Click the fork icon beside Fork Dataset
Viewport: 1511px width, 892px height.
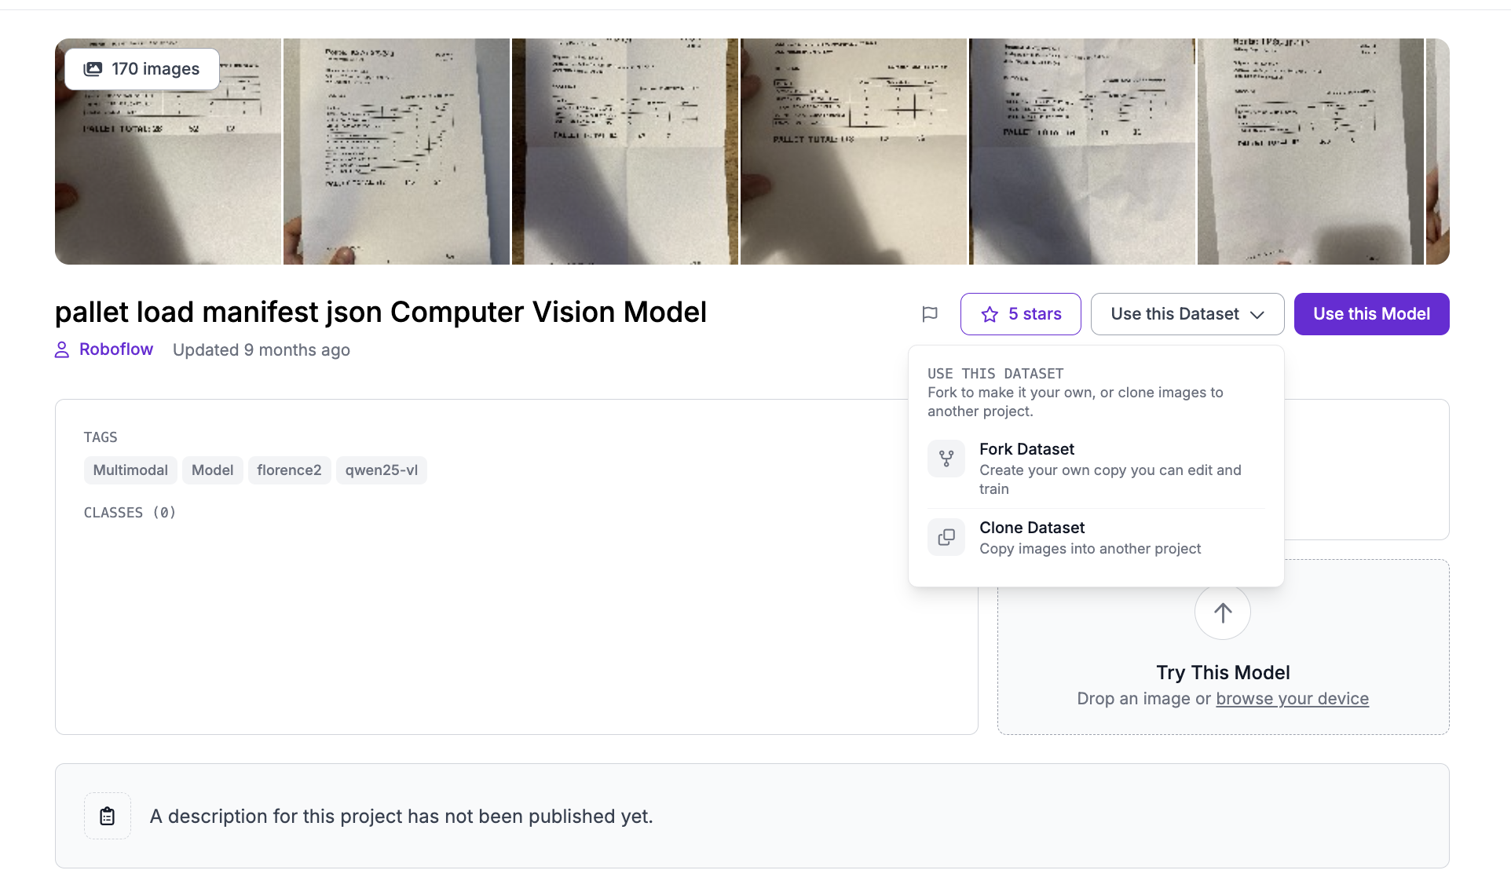946,459
